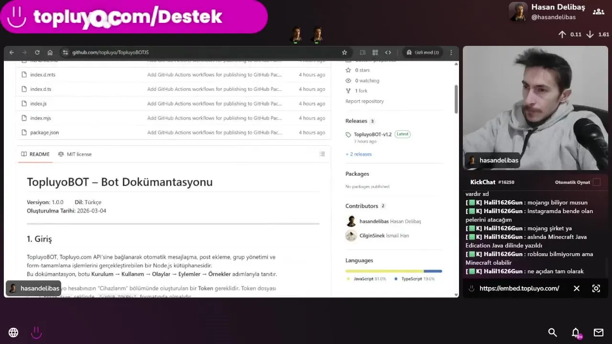Open notifications bell icon

click(x=576, y=333)
